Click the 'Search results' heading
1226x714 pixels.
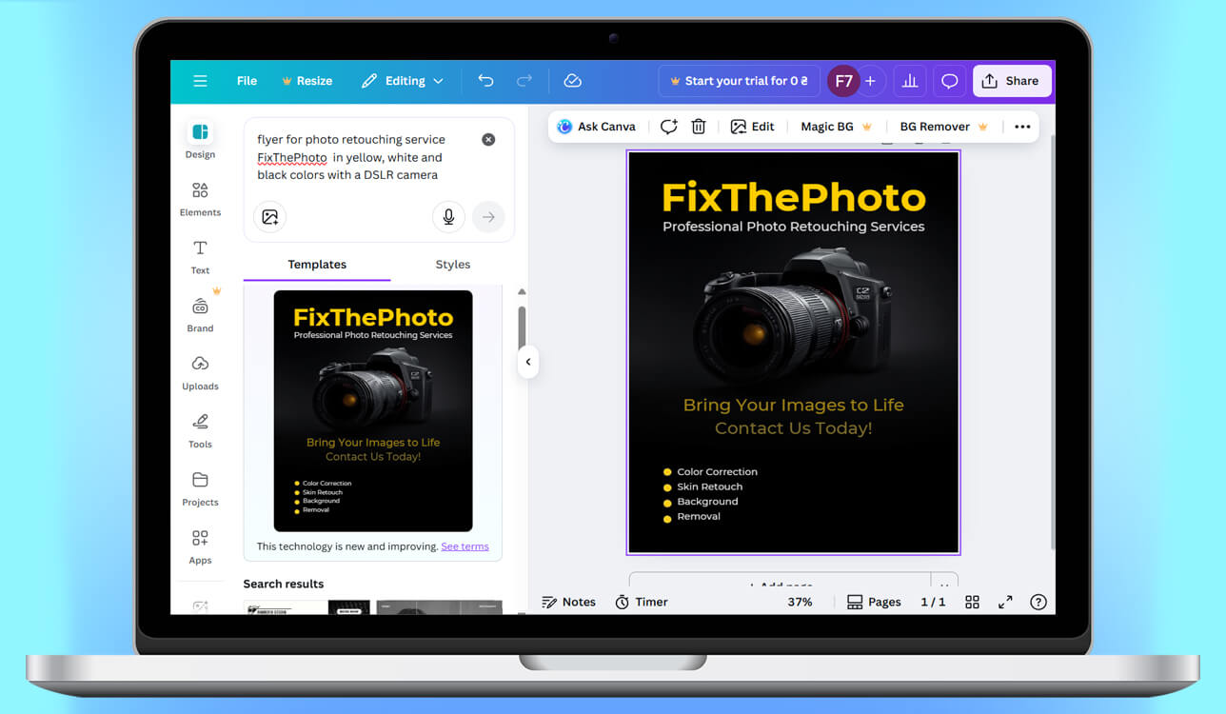click(x=284, y=584)
